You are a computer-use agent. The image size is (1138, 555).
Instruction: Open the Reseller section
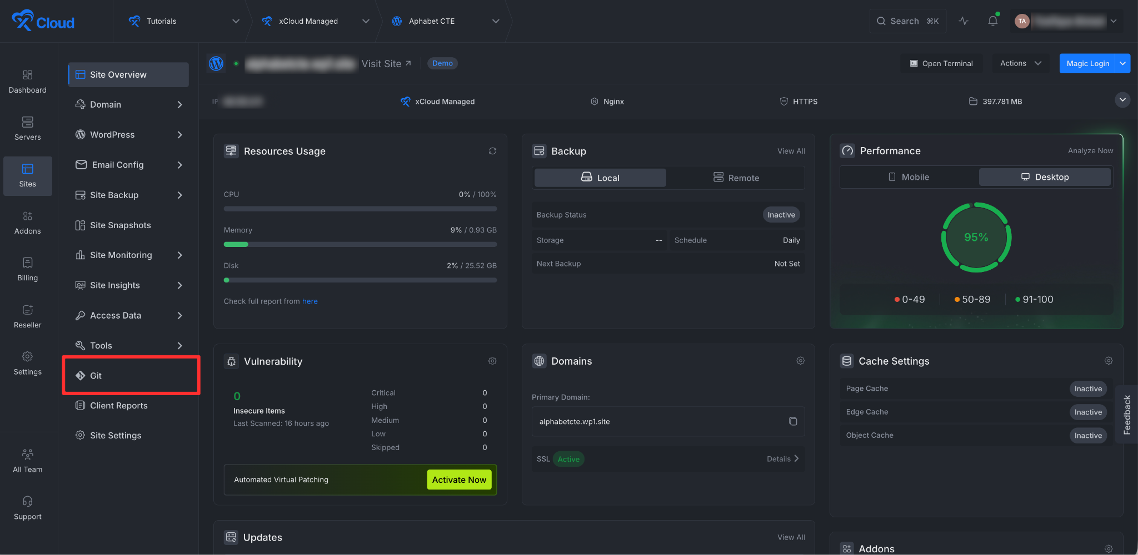point(27,317)
